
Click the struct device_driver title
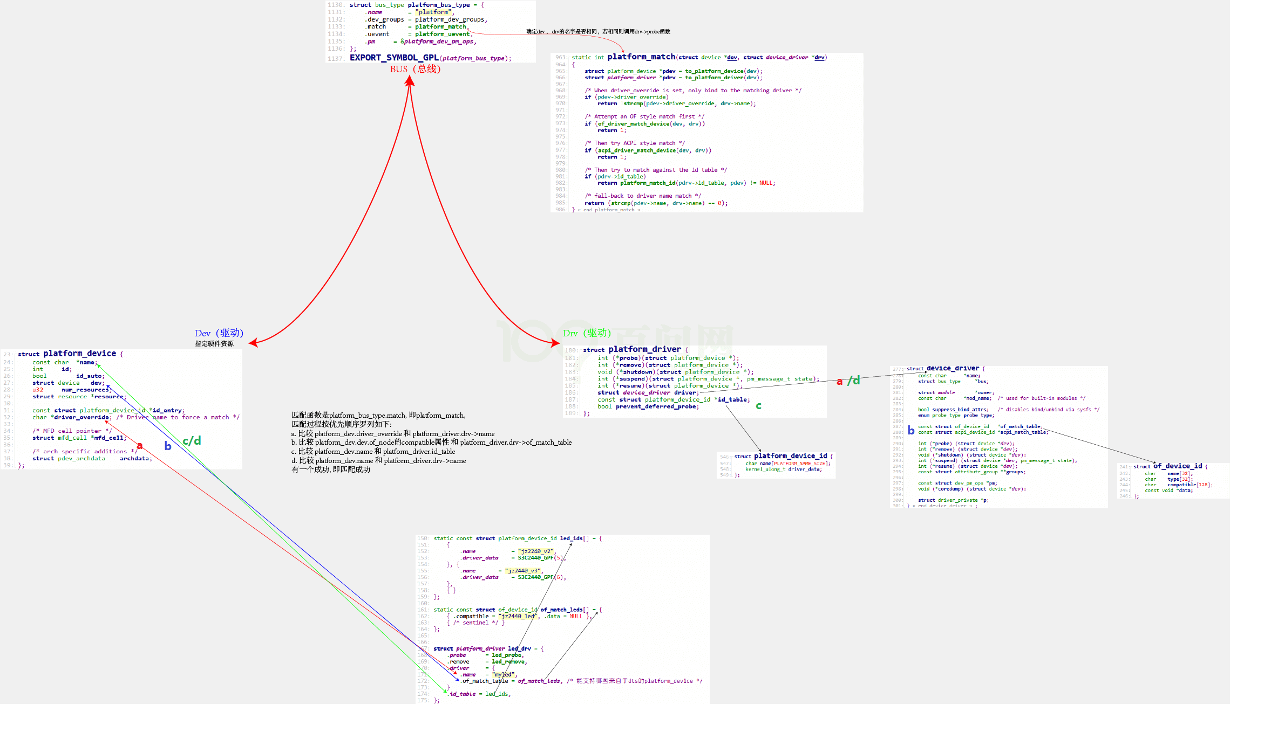pyautogui.click(x=952, y=368)
